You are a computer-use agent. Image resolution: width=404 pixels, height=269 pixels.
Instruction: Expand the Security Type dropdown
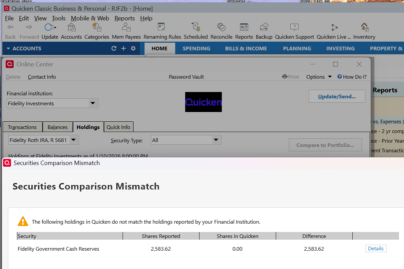pos(216,140)
